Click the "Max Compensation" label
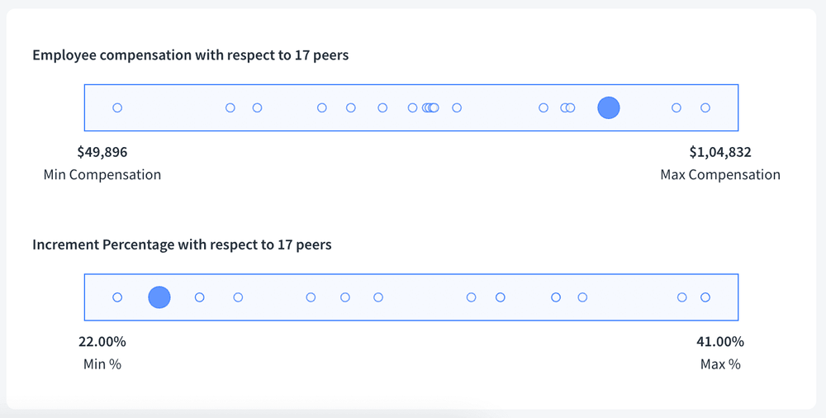 pos(720,174)
